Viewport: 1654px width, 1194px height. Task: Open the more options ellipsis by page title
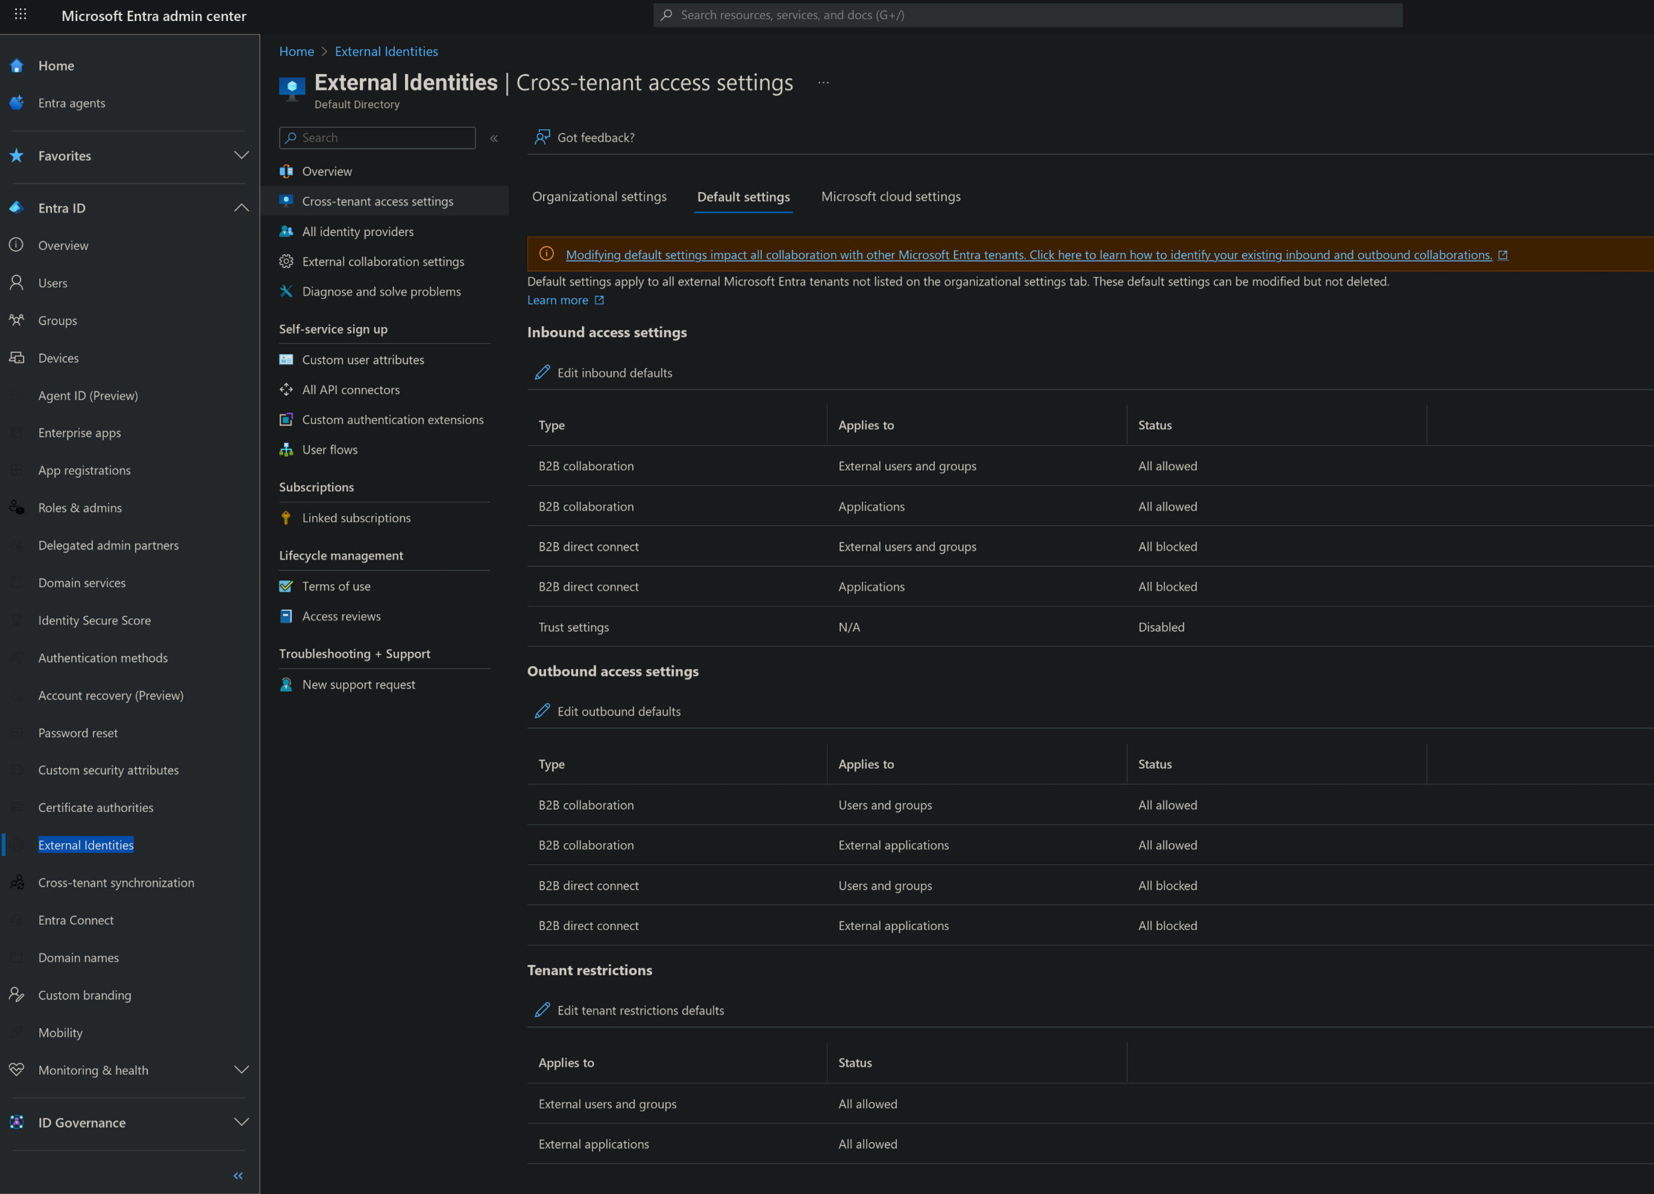pos(823,83)
